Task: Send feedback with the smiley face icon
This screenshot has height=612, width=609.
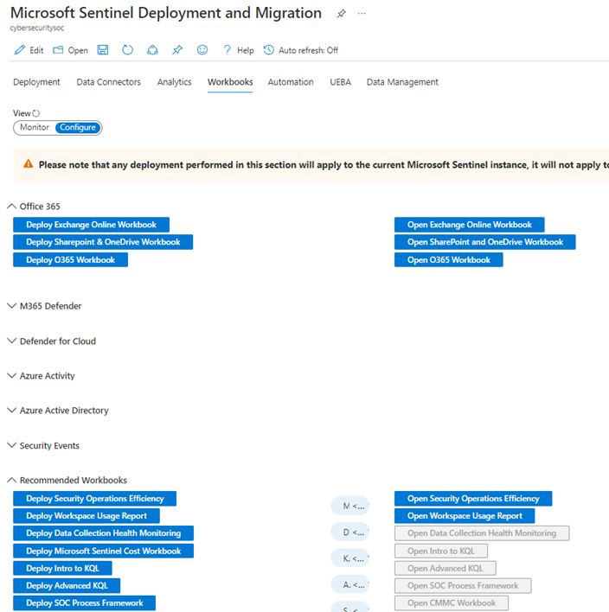Action: point(202,50)
